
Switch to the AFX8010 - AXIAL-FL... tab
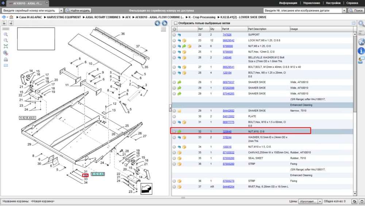(27, 3)
